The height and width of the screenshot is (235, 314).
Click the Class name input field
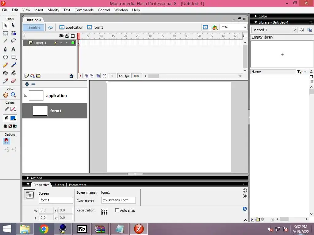pyautogui.click(x=118, y=200)
